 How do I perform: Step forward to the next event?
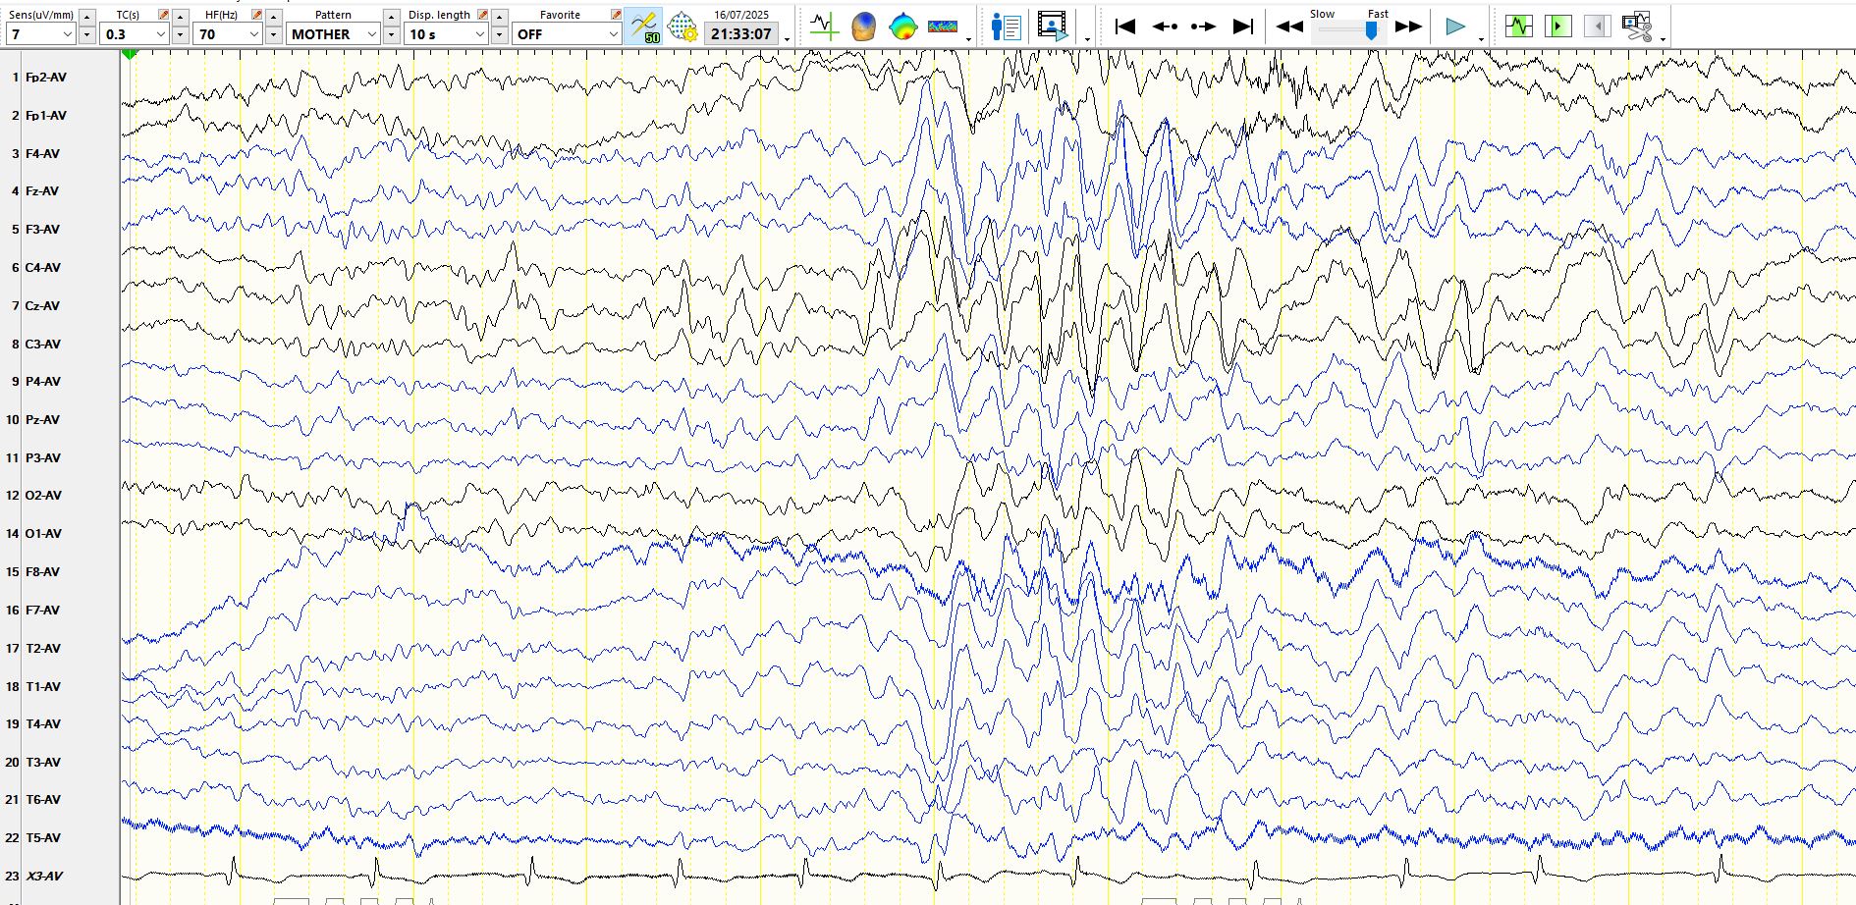[1203, 27]
